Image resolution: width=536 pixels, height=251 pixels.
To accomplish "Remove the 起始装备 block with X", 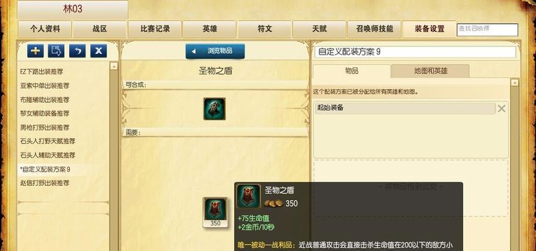I will click(501, 109).
